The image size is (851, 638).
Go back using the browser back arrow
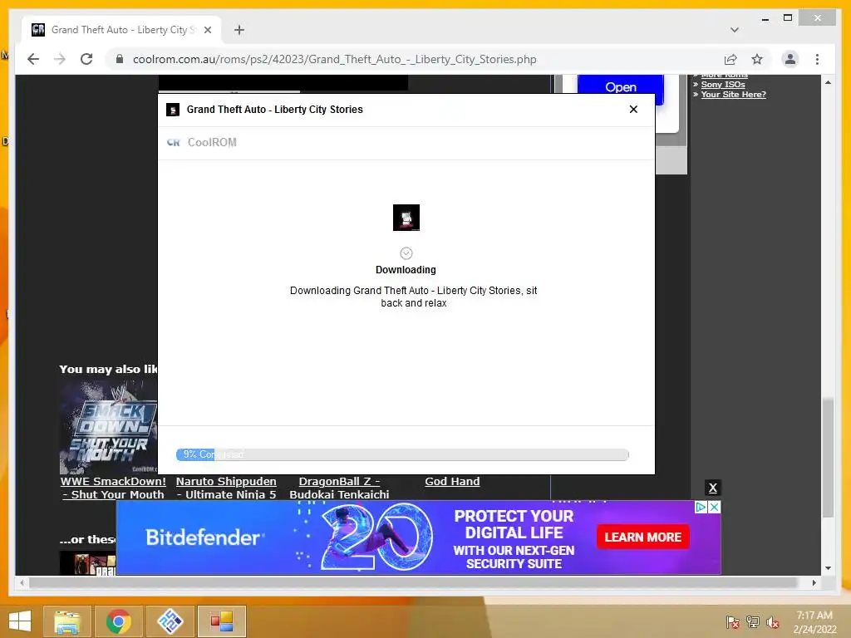pos(33,59)
